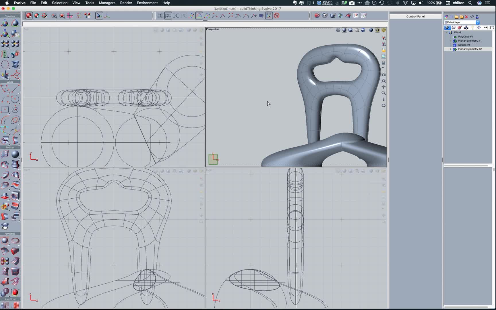Choose the Rectangle curve tool
This screenshot has height=310, width=496.
(5, 110)
